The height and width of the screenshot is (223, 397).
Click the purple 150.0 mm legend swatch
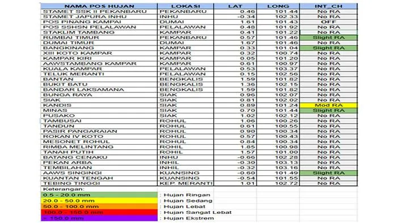pyautogui.click(x=99, y=218)
